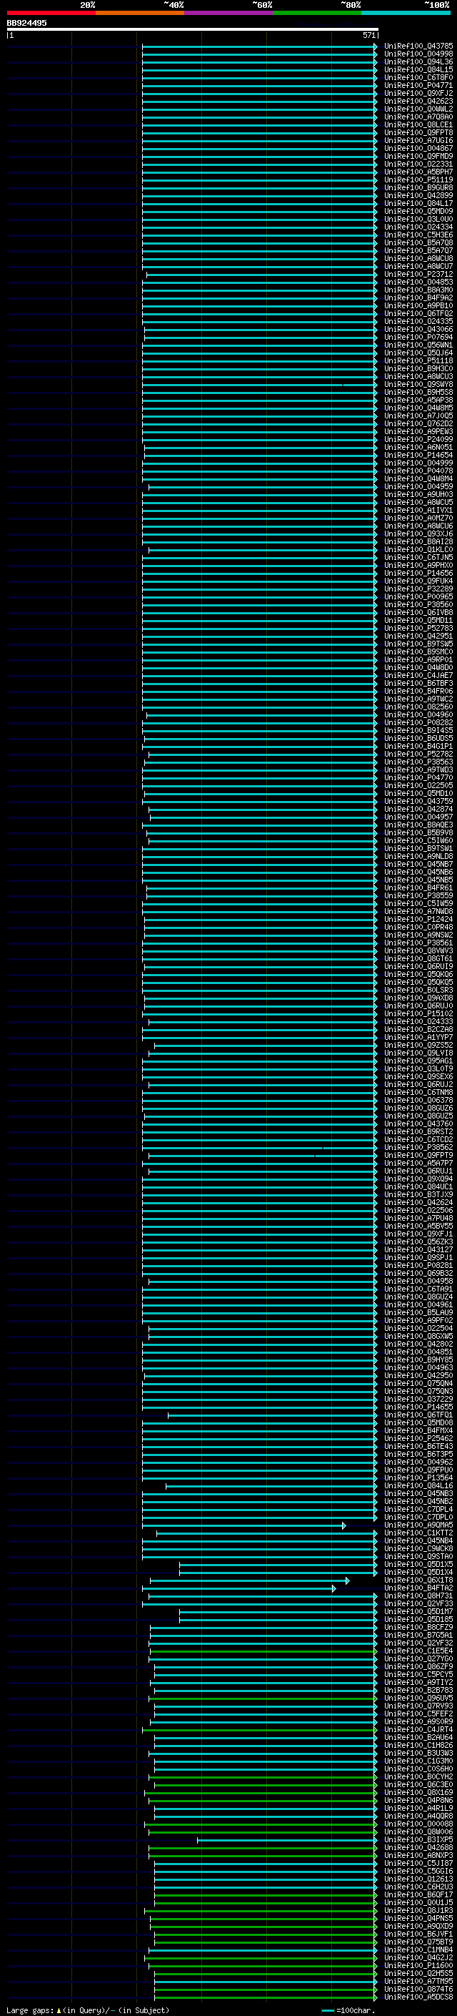
Task: Open hit UniRef100_P04771
Action: point(418,85)
